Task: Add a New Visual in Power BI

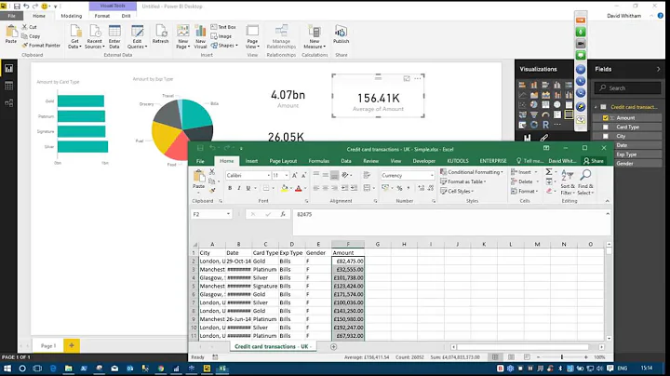Action: point(200,36)
